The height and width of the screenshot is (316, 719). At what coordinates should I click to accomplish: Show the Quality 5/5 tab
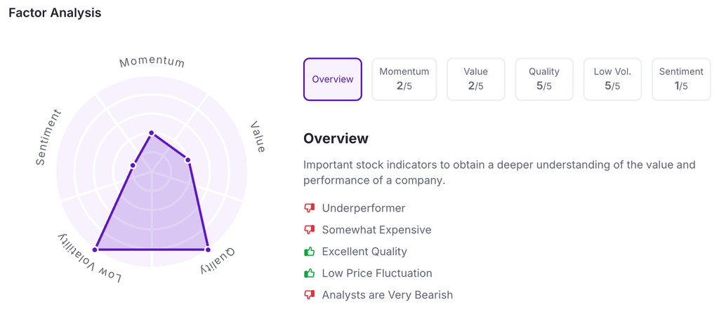(544, 79)
